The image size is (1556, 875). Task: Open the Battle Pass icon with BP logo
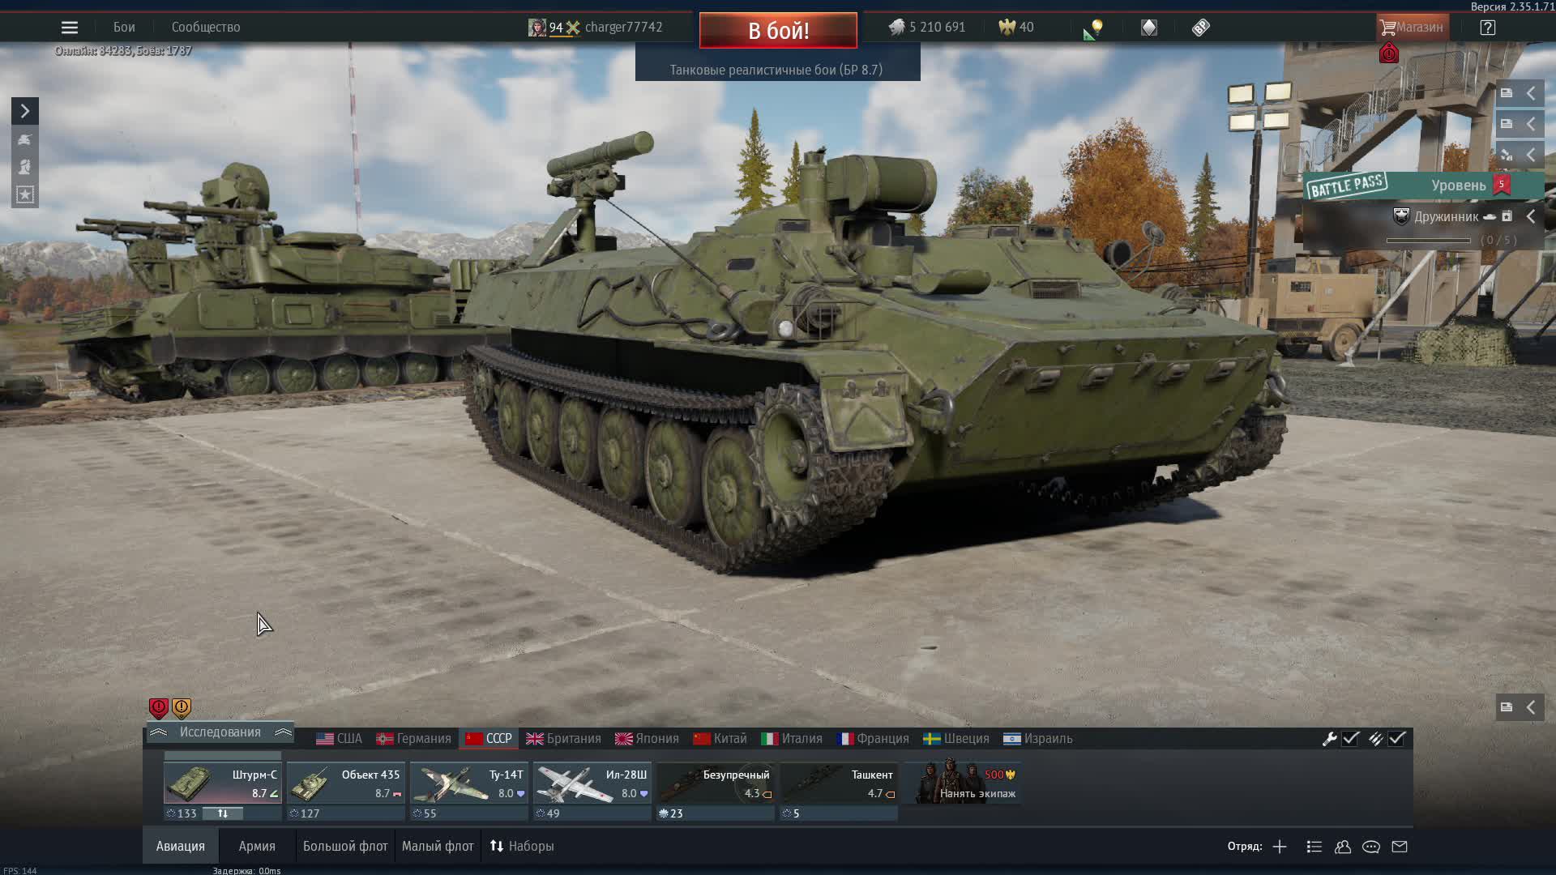coord(1199,27)
